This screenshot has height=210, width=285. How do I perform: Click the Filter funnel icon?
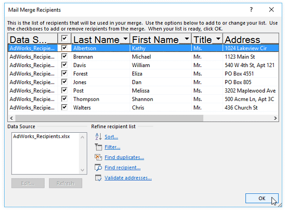[x=98, y=147]
